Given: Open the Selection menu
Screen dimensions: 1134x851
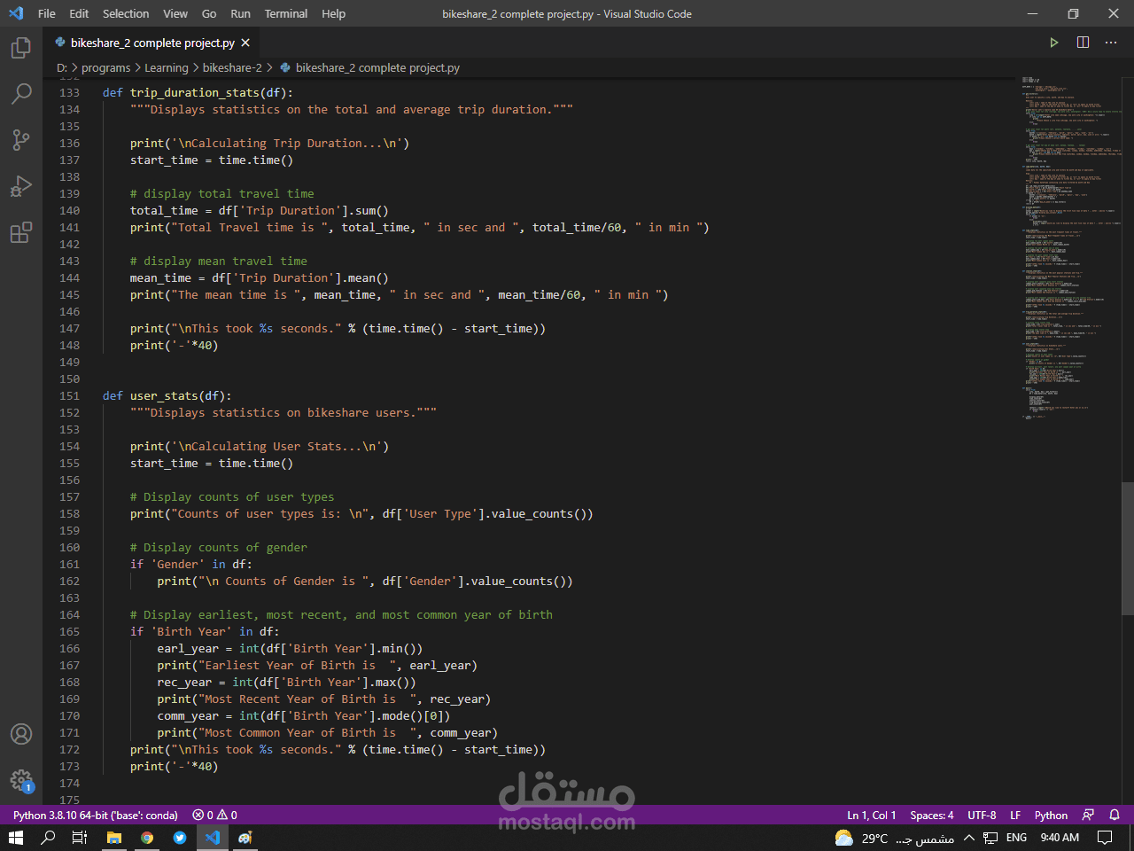Looking at the screenshot, I should click(126, 13).
